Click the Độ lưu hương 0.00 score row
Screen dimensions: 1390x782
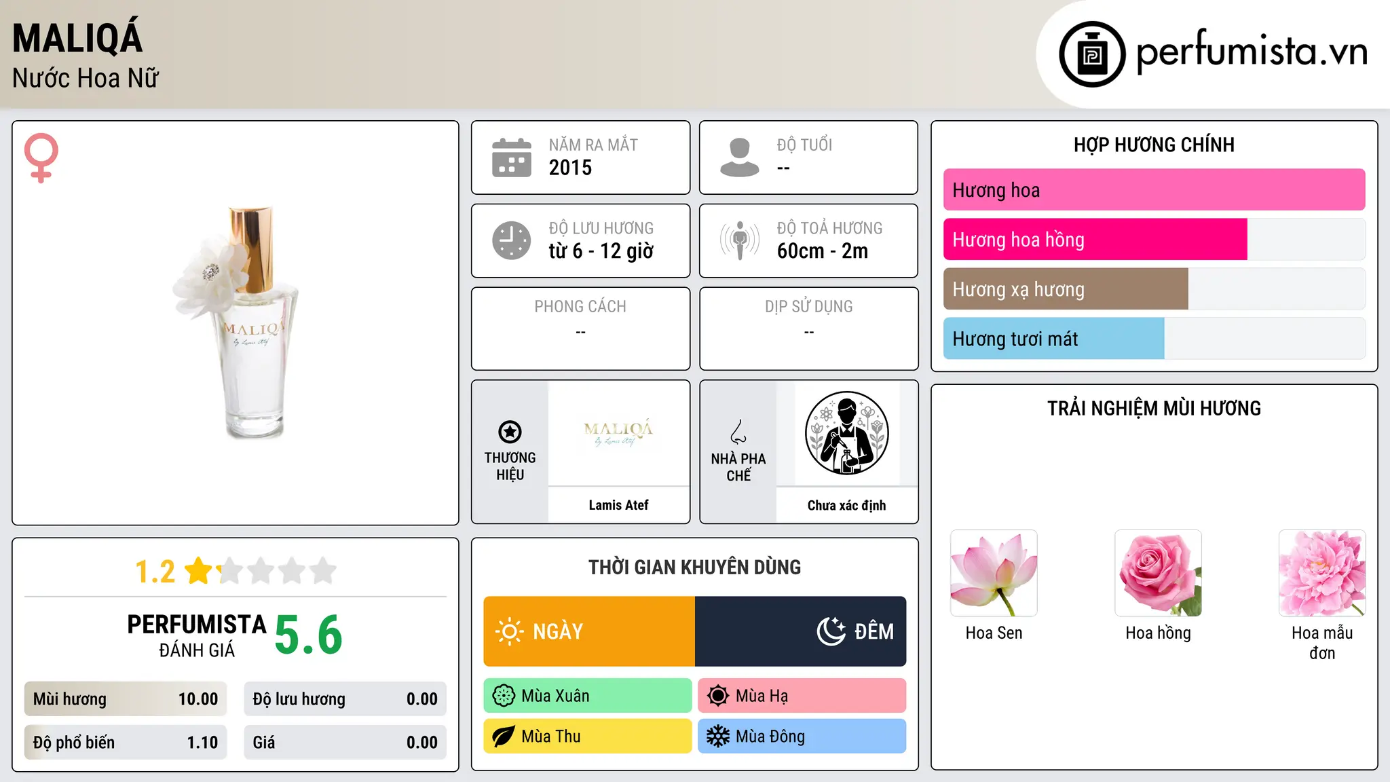click(345, 699)
